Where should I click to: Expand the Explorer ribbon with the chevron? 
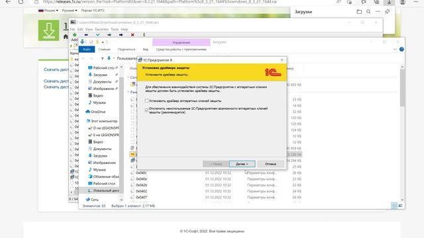click(x=395, y=50)
